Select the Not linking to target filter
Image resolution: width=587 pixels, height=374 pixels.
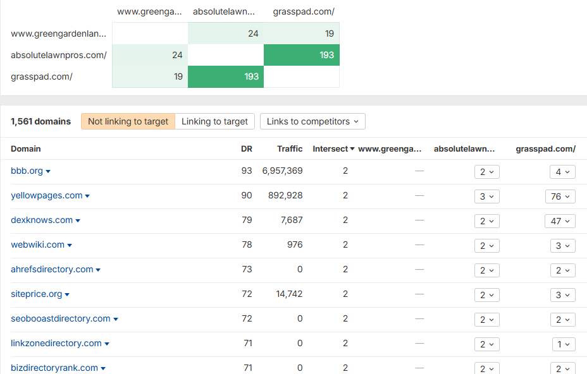[x=128, y=121]
